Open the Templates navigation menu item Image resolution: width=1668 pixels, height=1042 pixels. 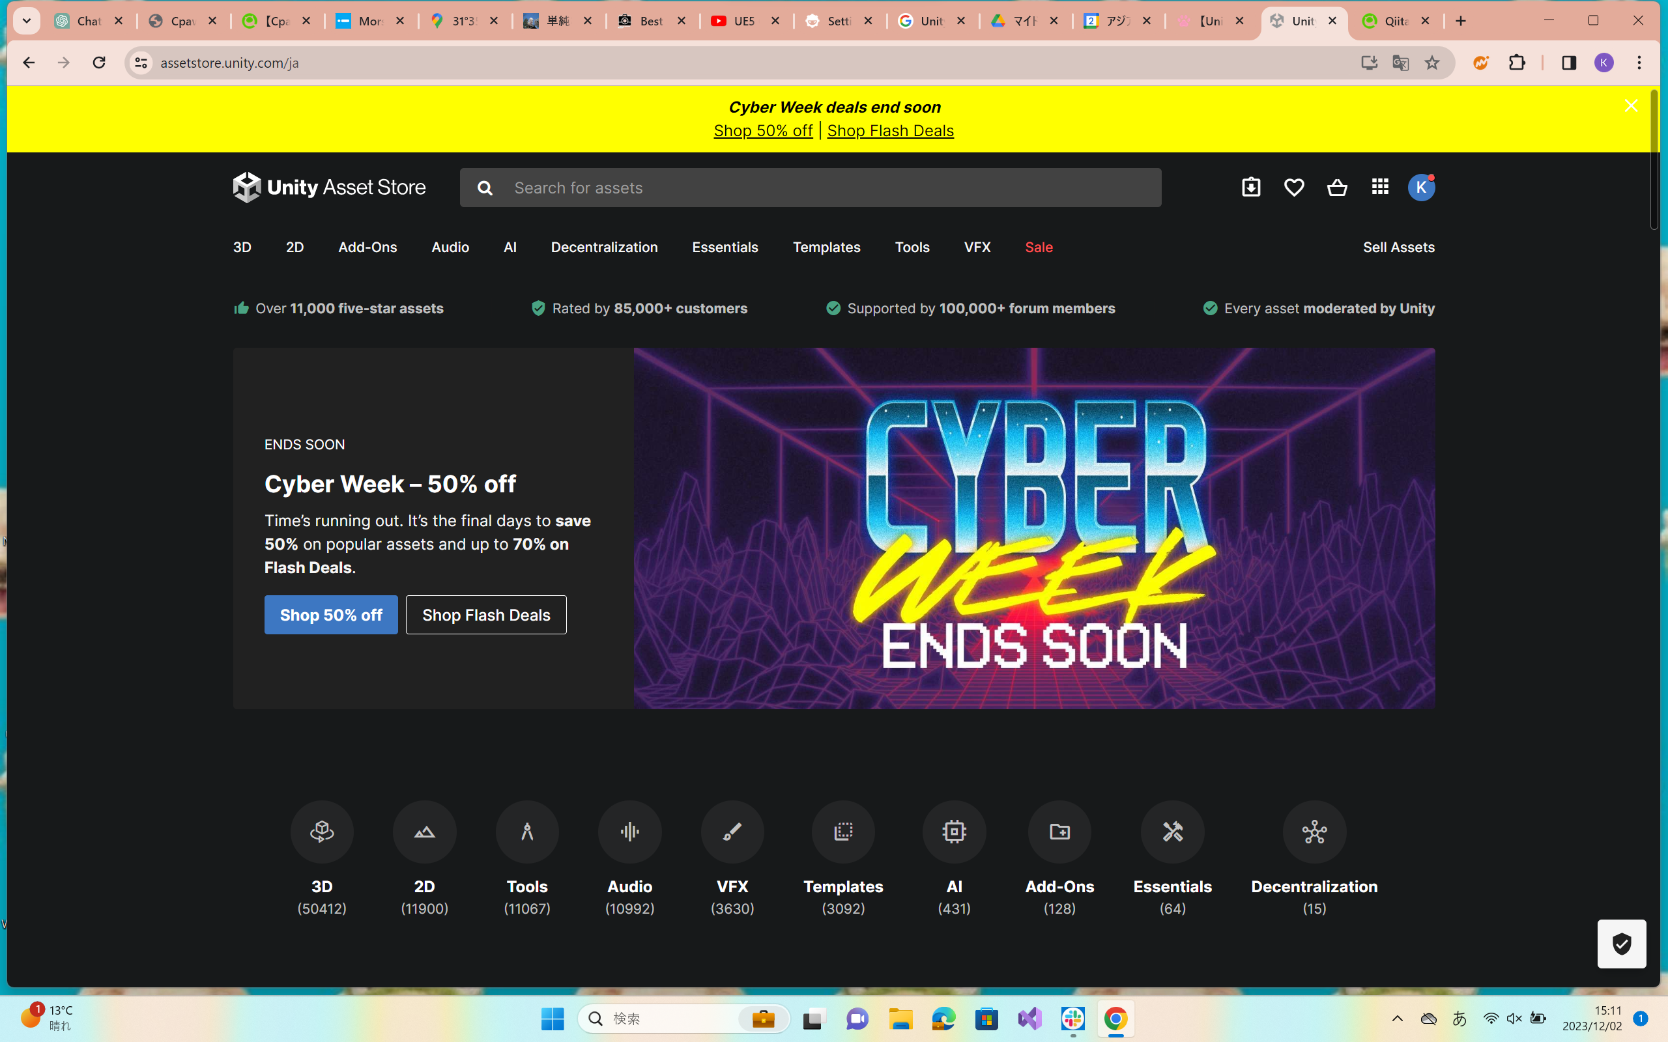tap(826, 247)
